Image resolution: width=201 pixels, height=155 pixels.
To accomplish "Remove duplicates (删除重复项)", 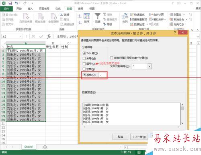I will pyautogui.click(x=139, y=19).
